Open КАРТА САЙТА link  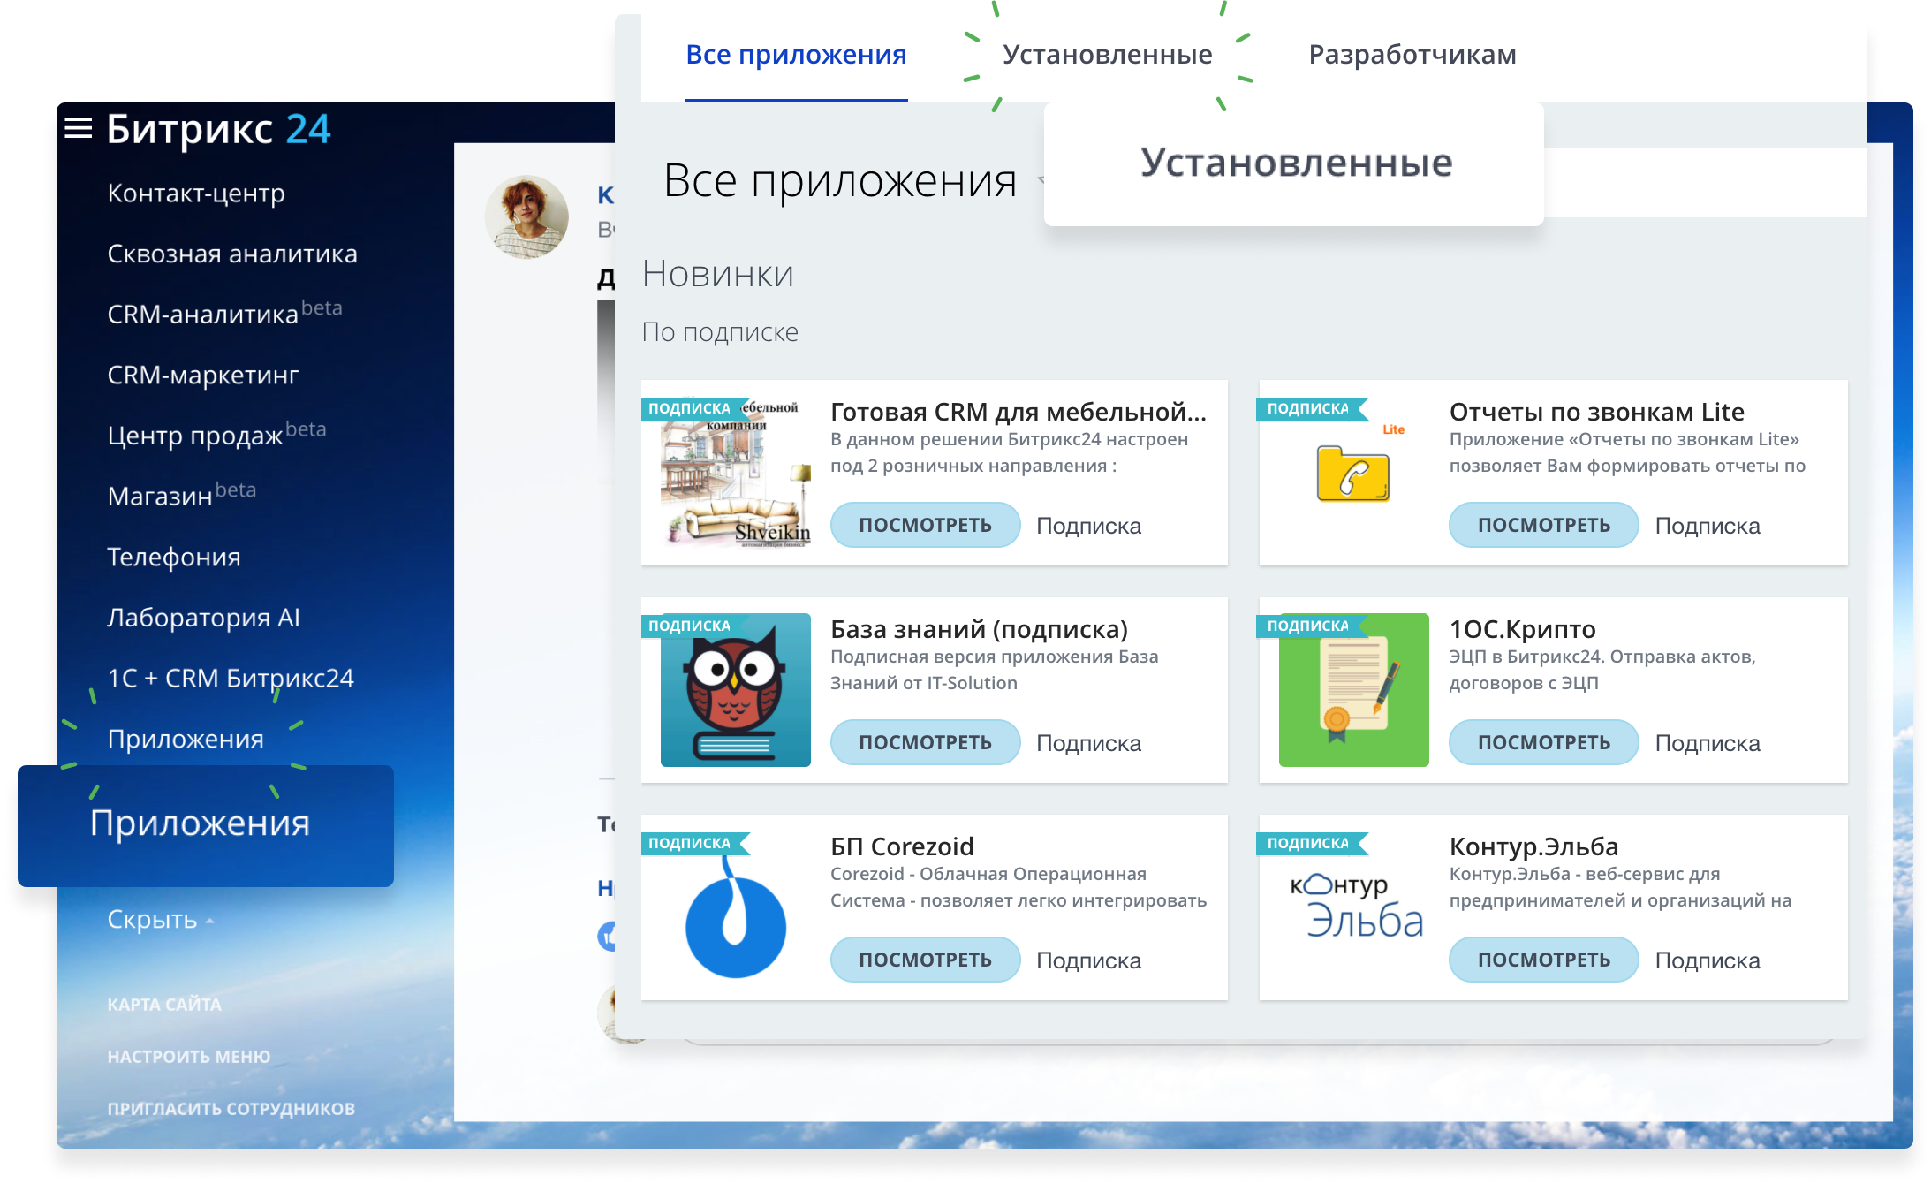pos(164,1005)
